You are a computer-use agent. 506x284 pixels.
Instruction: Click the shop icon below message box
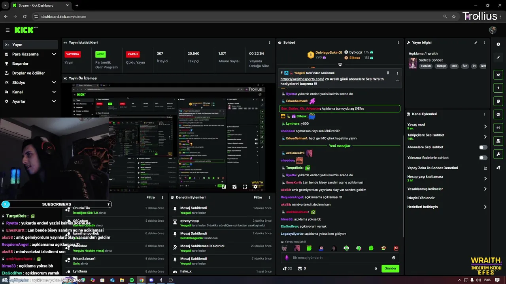[300, 269]
